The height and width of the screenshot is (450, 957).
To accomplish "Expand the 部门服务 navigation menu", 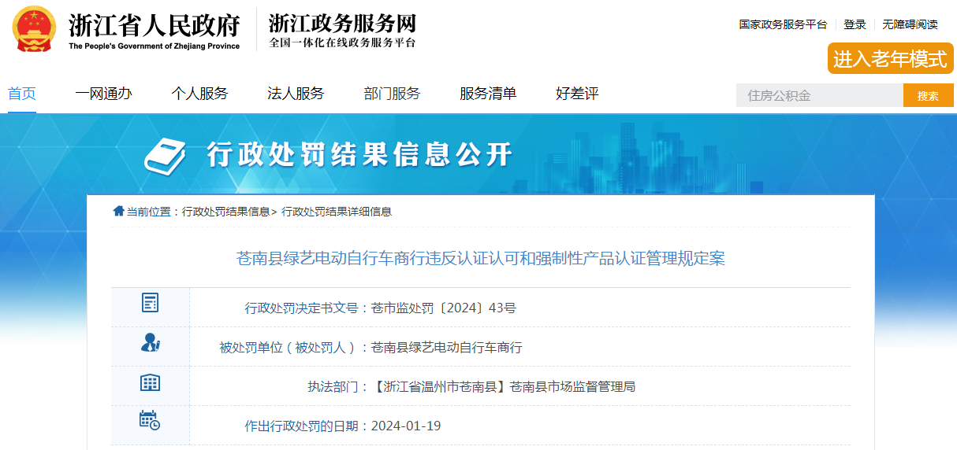I will [x=392, y=94].
